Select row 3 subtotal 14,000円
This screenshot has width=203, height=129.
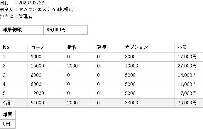pos(187,75)
